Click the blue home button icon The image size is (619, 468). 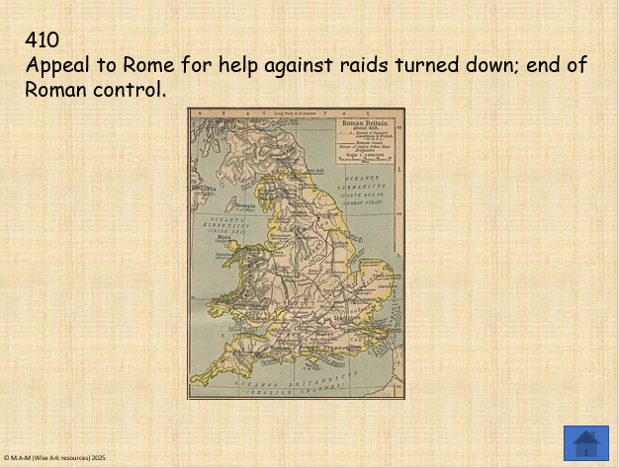tap(585, 442)
